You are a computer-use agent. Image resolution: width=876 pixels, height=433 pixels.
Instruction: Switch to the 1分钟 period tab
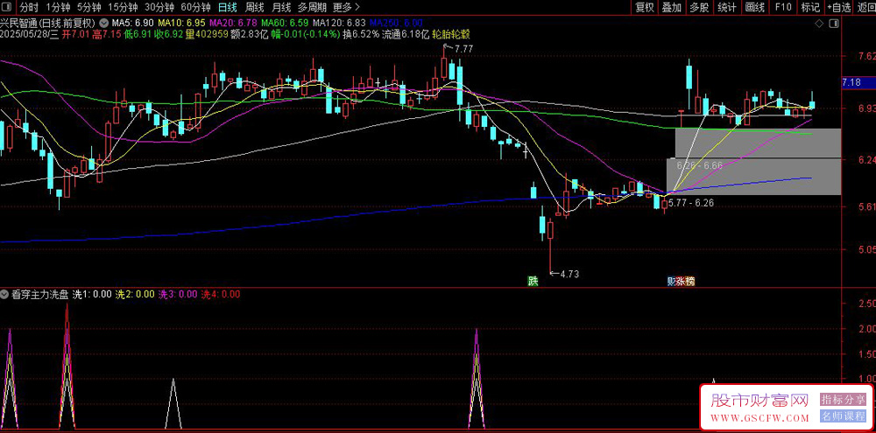[x=58, y=7]
